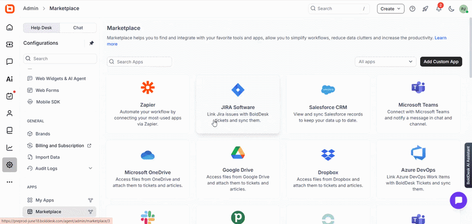Focus the top Search field
The image size is (472, 224).
click(339, 9)
